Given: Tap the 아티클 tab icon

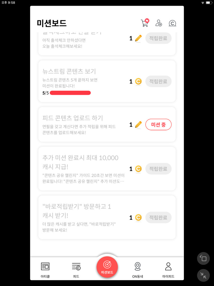Looking at the screenshot, I should click(45, 266).
